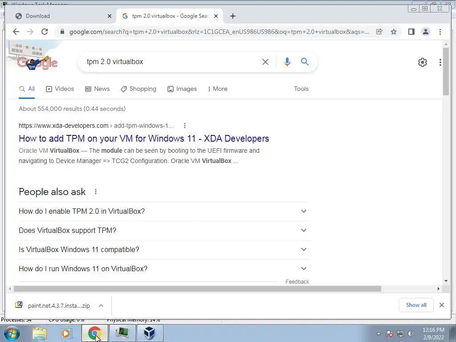Open Action Center flag tray icon

(390, 334)
